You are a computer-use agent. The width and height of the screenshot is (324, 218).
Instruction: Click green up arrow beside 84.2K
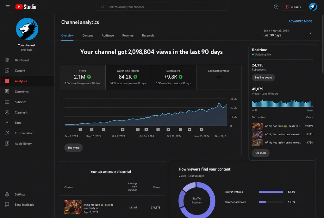pos(135,77)
